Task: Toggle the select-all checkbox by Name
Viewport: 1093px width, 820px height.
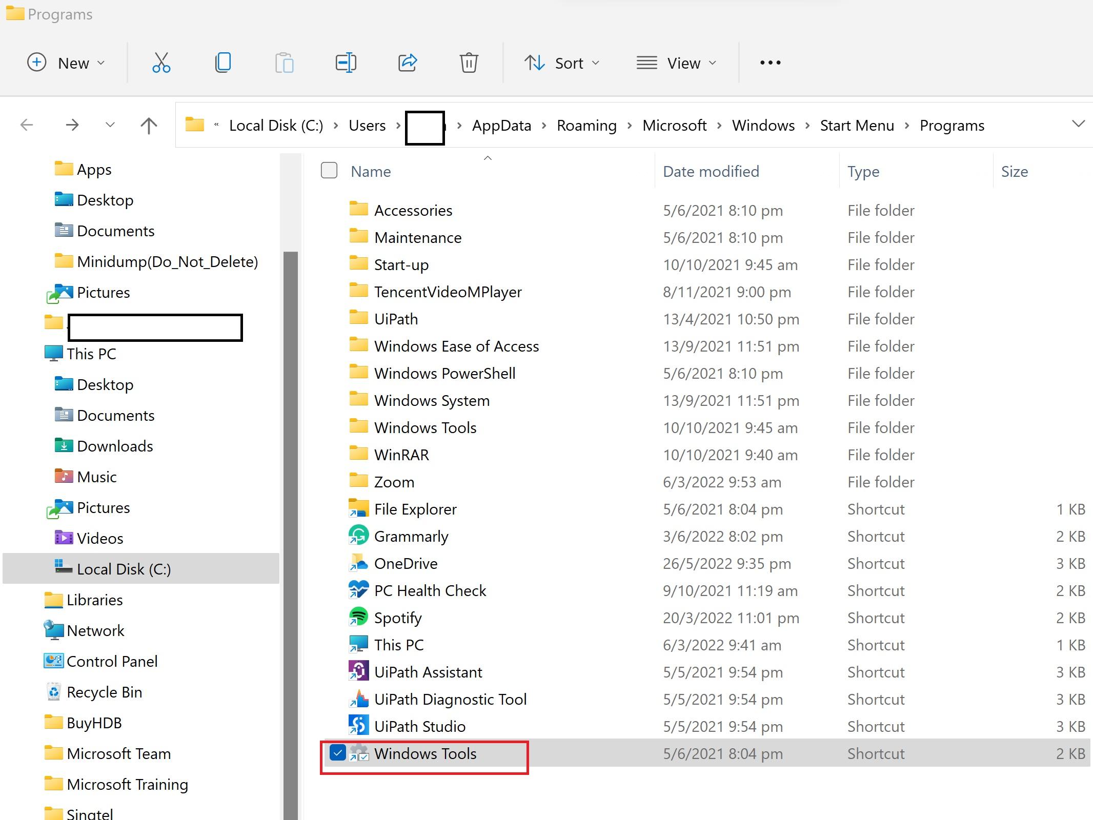Action: 329,170
